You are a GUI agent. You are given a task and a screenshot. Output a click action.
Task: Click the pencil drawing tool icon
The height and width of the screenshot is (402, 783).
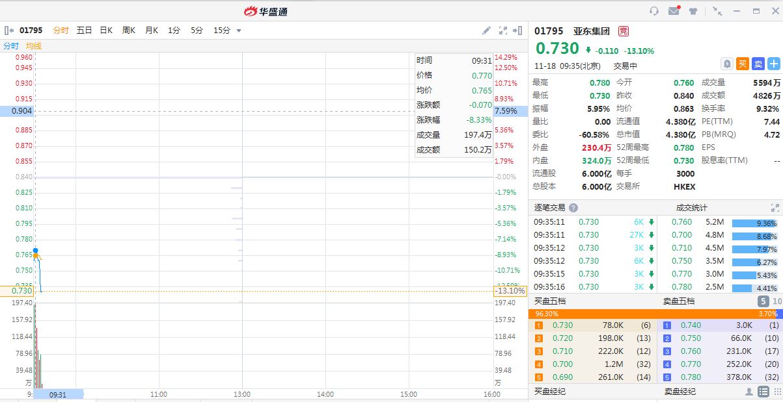(486, 31)
